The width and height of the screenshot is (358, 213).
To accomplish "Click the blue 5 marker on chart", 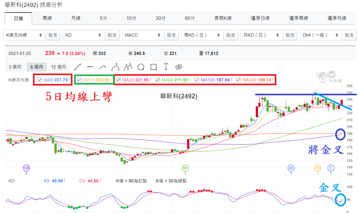I will pyautogui.click(x=331, y=168).
